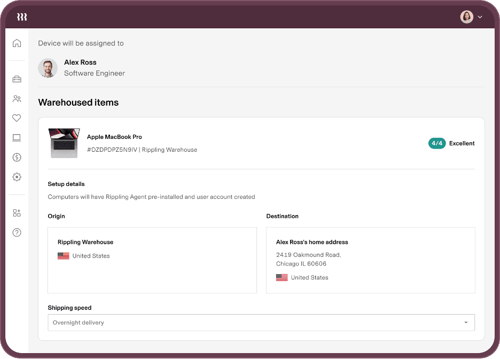
Task: Click the Alex Ross name link
Action: pos(80,63)
